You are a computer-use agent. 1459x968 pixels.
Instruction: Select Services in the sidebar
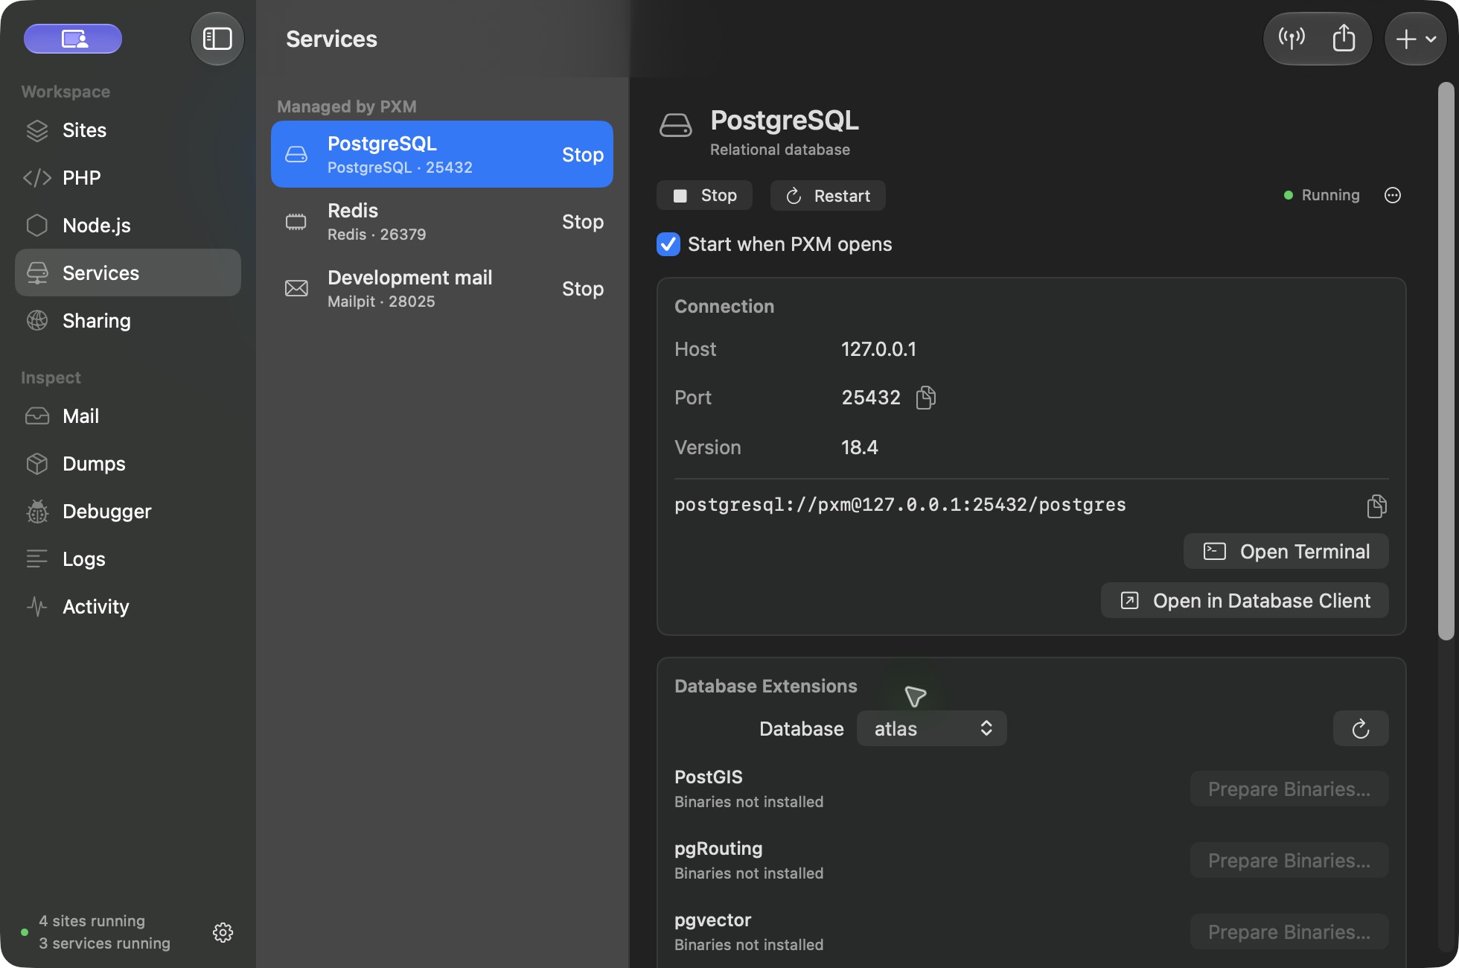128,273
